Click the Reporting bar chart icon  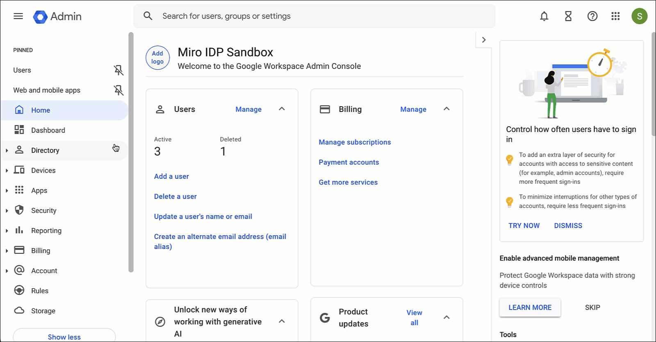tap(19, 230)
